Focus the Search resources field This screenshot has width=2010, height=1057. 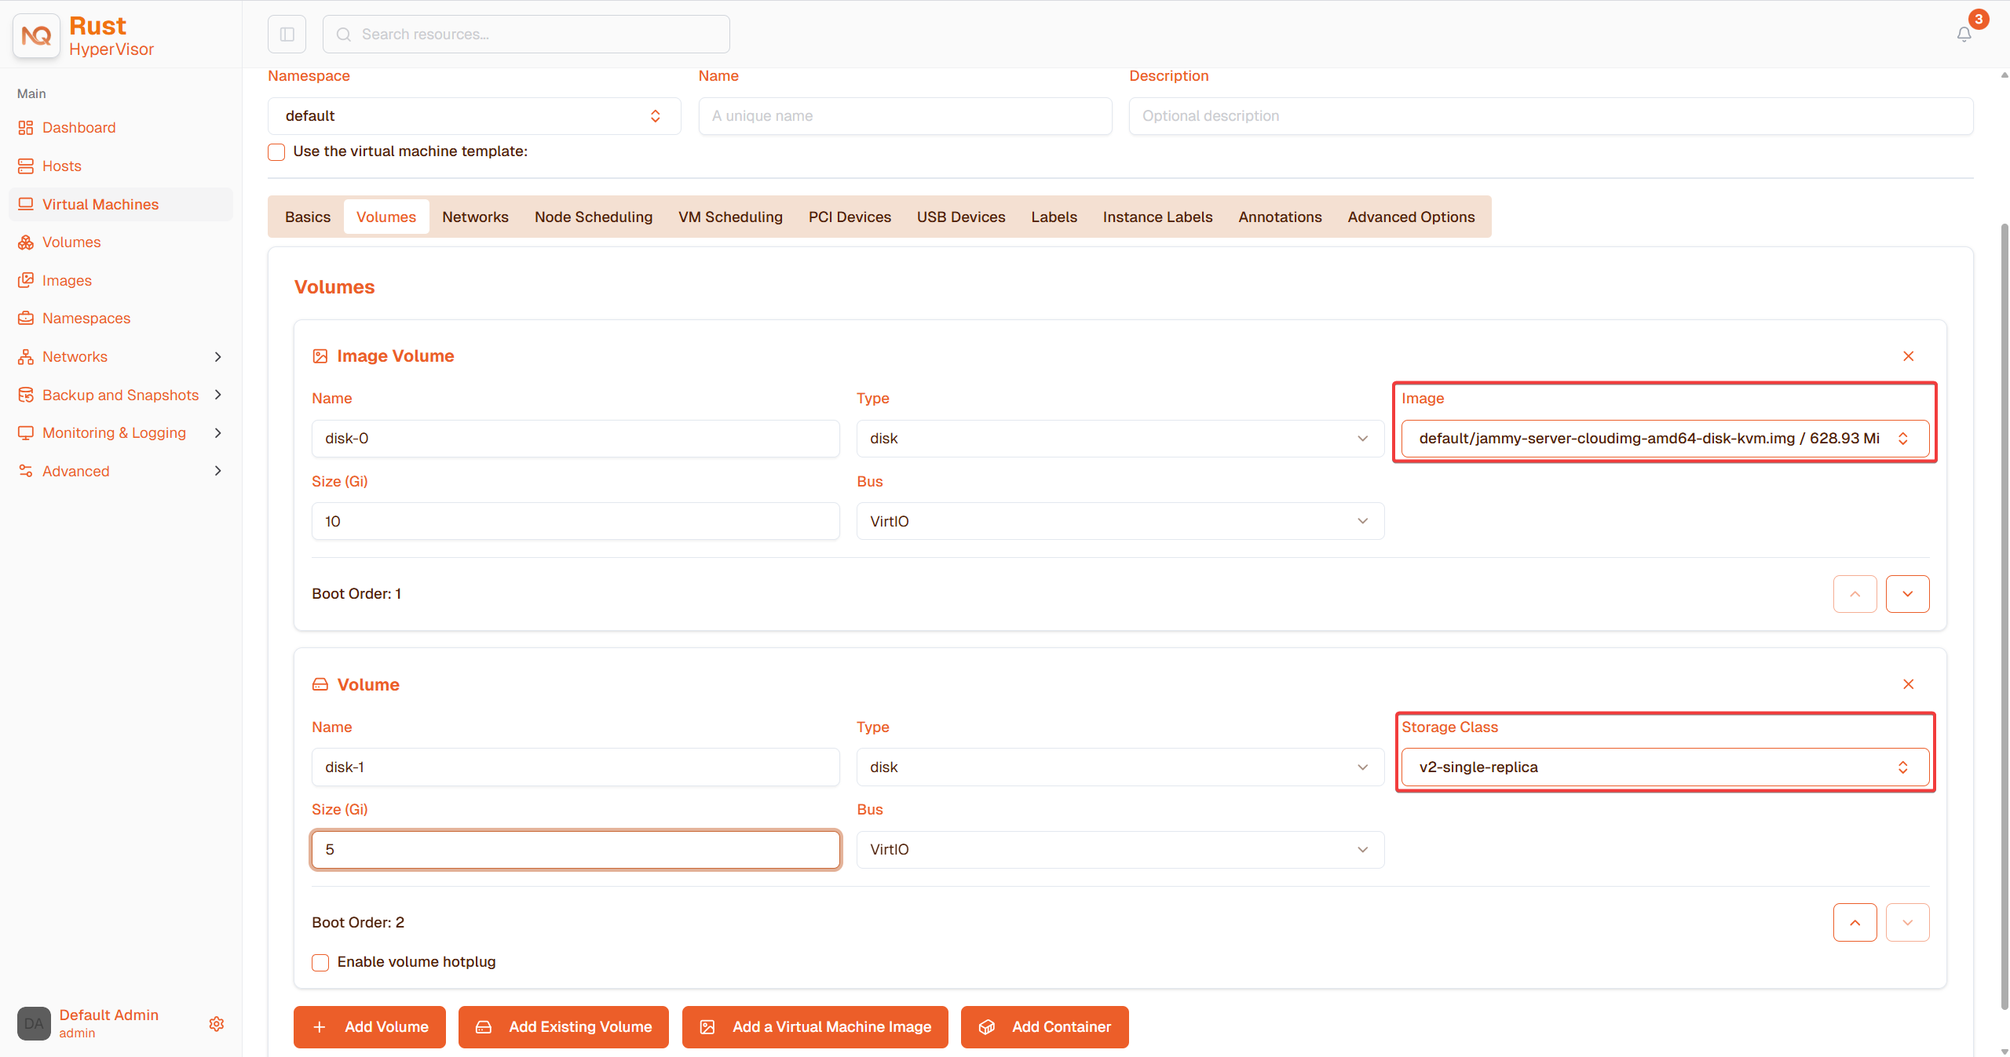click(526, 35)
